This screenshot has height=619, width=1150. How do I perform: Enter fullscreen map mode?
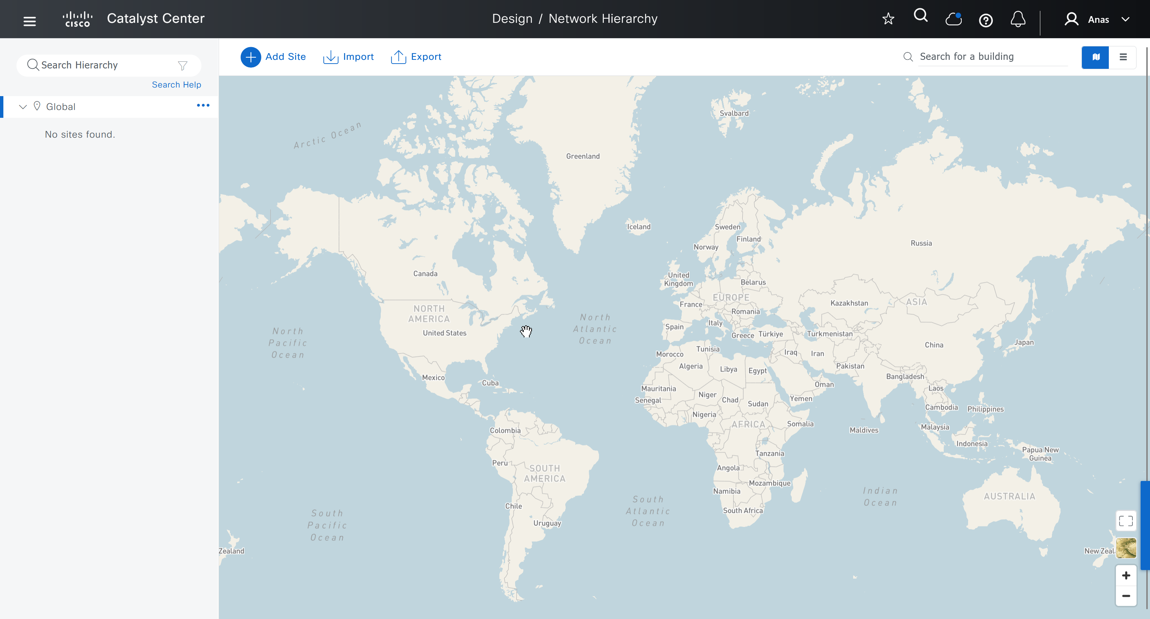[1125, 521]
